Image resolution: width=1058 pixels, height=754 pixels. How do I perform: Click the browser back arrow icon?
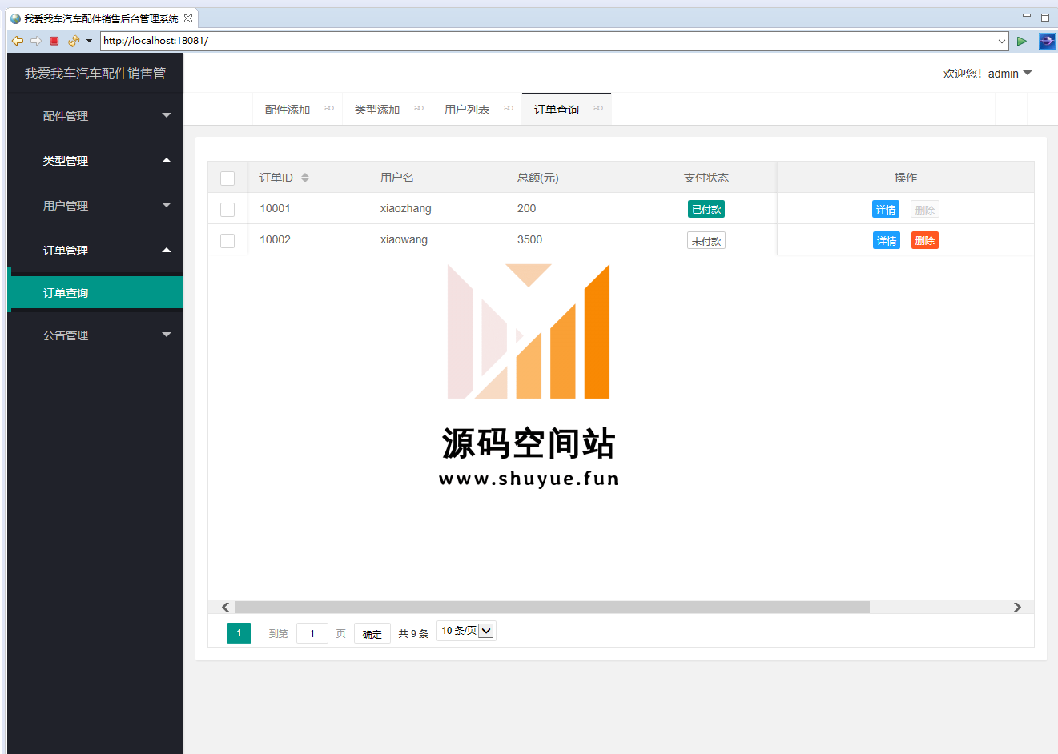coord(17,41)
